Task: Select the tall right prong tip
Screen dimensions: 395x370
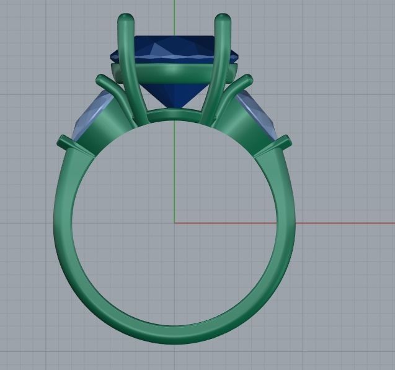Action: click(x=223, y=19)
